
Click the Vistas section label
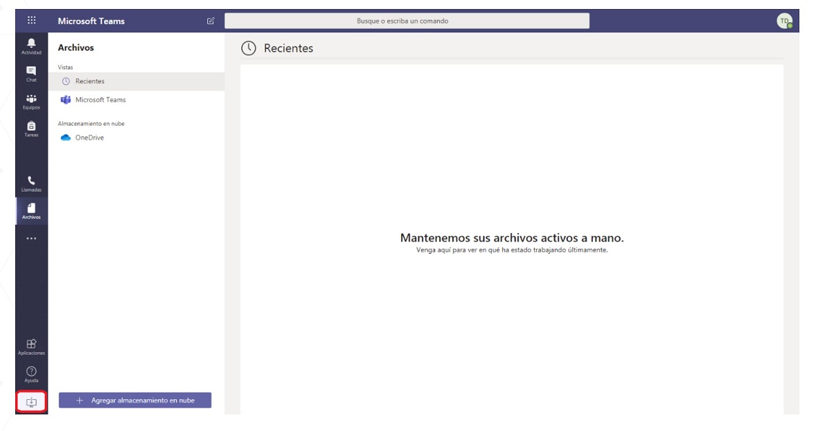[x=66, y=67]
